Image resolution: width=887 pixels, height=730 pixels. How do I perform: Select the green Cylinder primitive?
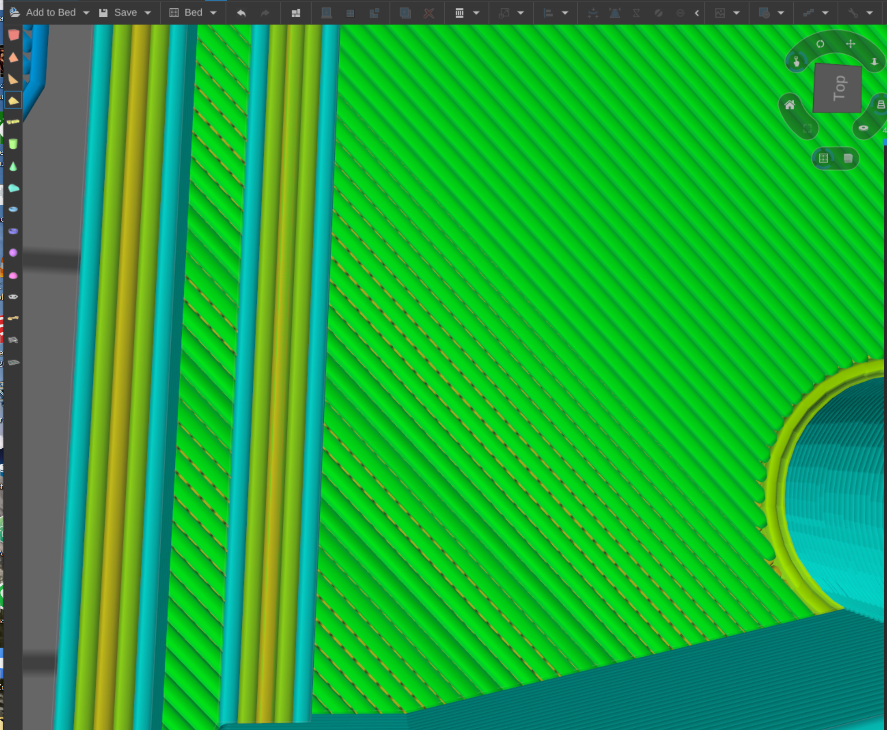[x=13, y=144]
